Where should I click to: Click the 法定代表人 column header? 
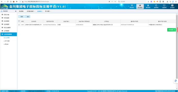66,21
